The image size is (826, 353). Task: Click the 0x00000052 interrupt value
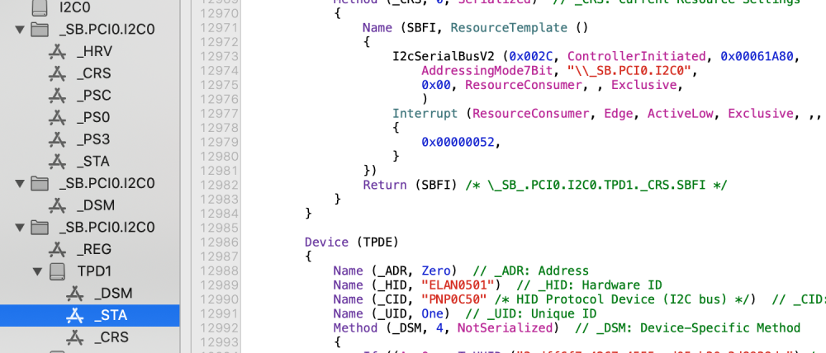pos(458,142)
